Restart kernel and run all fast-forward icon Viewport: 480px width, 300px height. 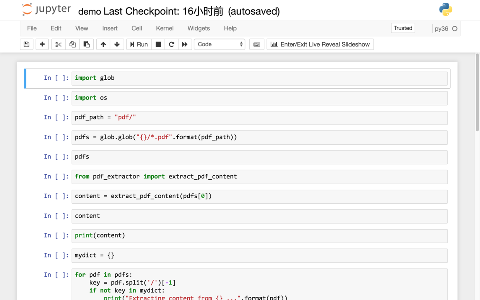click(x=185, y=45)
